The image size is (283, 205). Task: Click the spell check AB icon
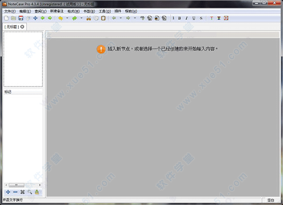tap(142, 18)
